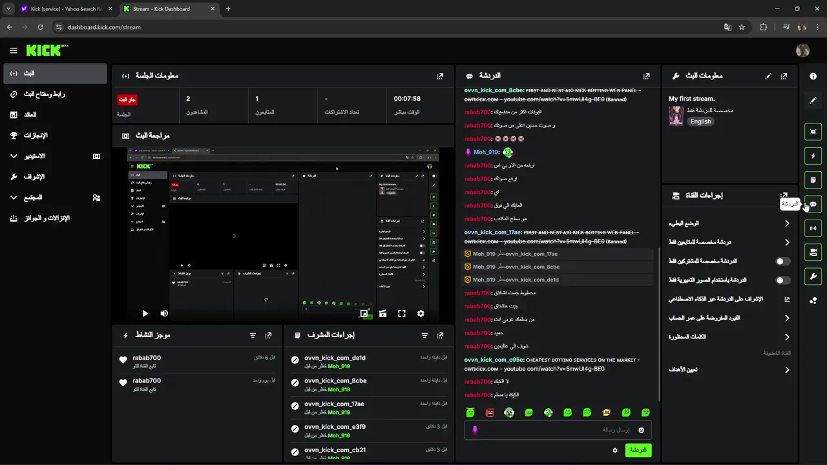
Task: Open الوضع البطيء slow mode options
Action: pos(729,223)
